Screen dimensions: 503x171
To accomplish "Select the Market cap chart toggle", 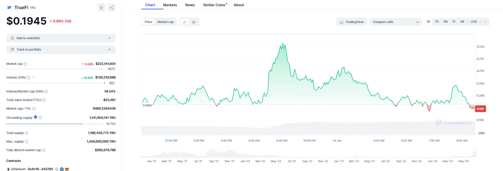I will (166, 22).
